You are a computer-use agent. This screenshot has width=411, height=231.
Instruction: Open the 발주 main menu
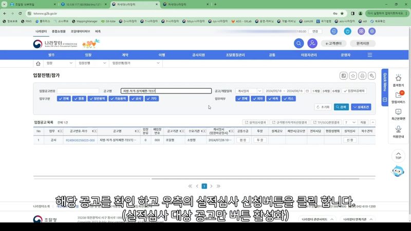[51, 55]
